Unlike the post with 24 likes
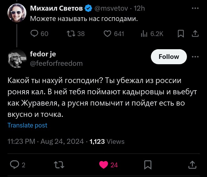The image size is (207, 177). click(x=103, y=164)
